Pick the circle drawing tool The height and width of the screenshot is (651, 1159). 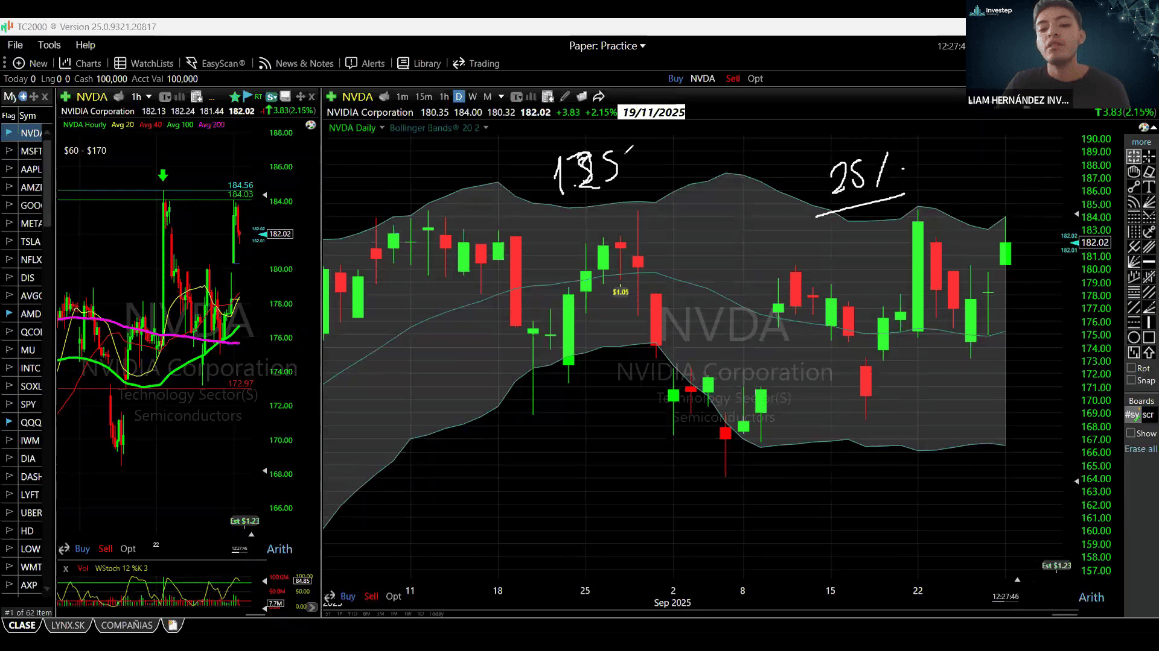point(1134,338)
